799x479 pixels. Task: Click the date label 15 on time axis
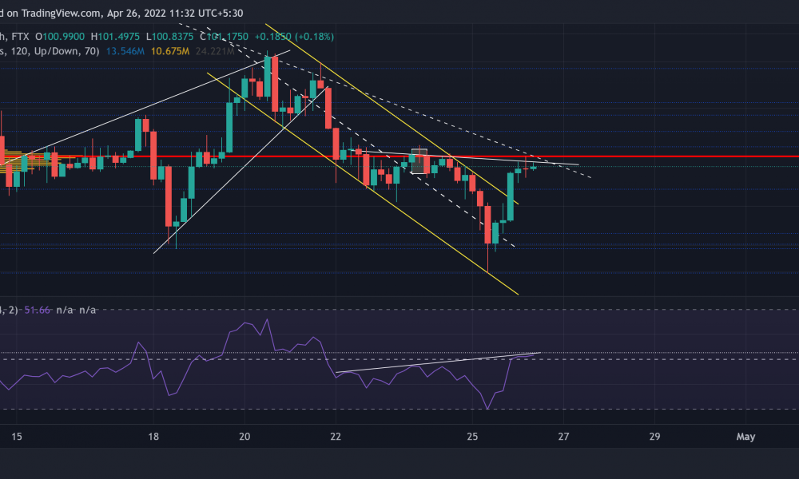16,437
